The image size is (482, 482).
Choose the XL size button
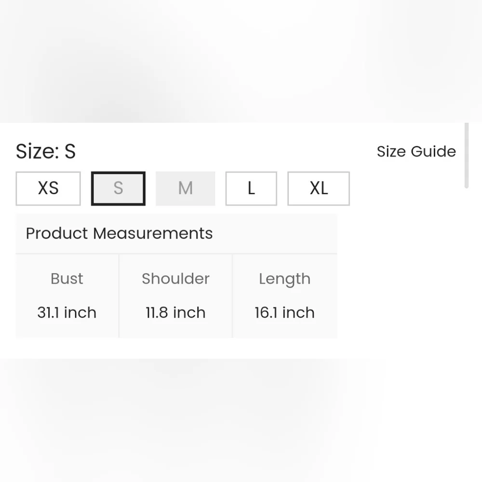tap(319, 188)
